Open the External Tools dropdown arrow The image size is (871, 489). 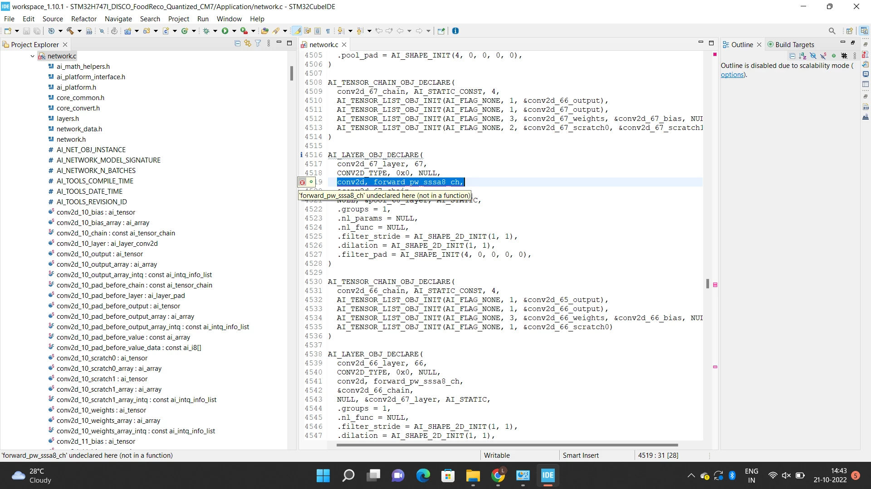[253, 31]
